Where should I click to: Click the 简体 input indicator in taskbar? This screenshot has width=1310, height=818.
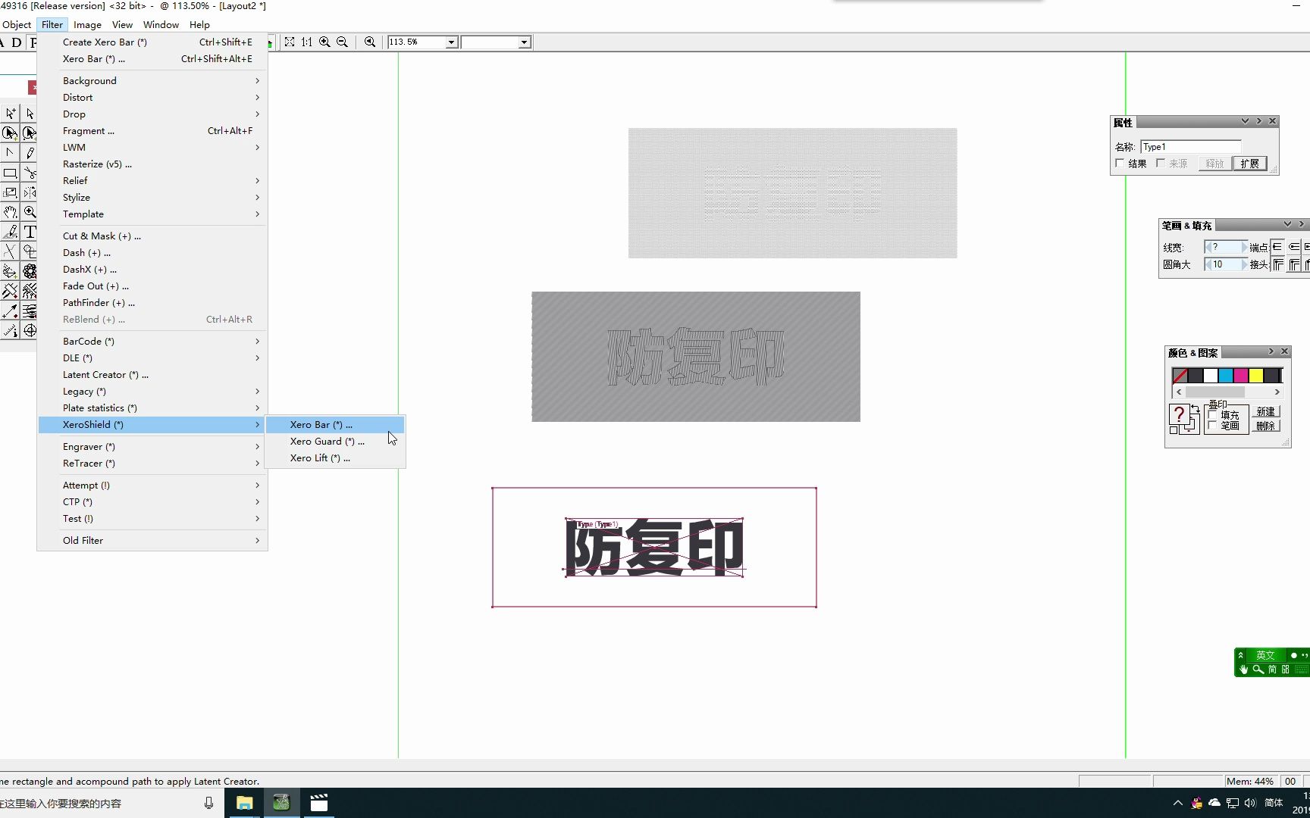[x=1274, y=803]
